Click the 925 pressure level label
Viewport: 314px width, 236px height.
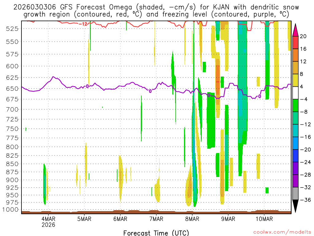coord(12,188)
